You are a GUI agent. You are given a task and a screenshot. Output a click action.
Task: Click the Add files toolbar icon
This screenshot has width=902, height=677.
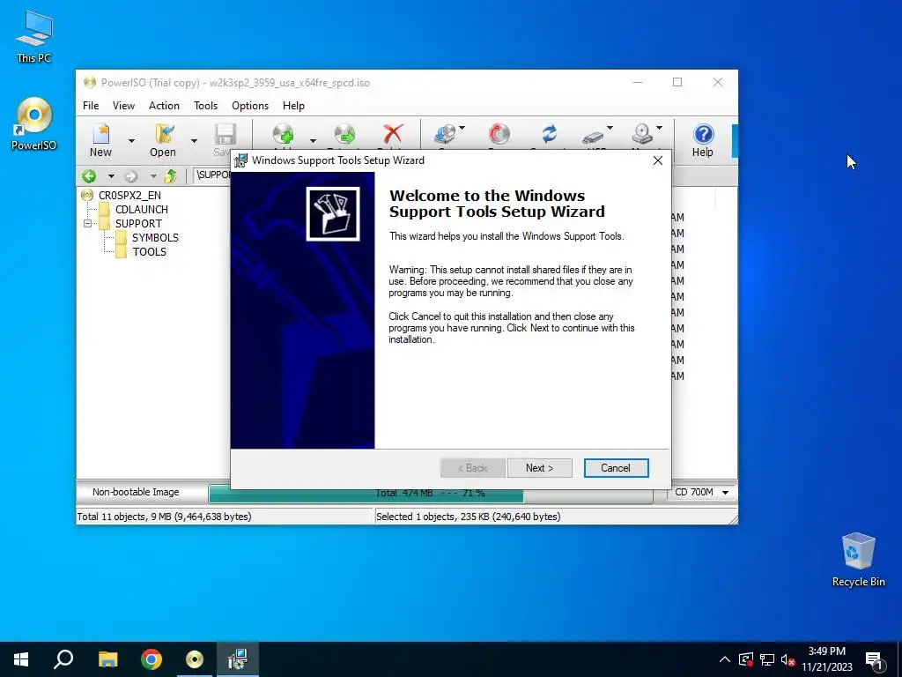283,135
